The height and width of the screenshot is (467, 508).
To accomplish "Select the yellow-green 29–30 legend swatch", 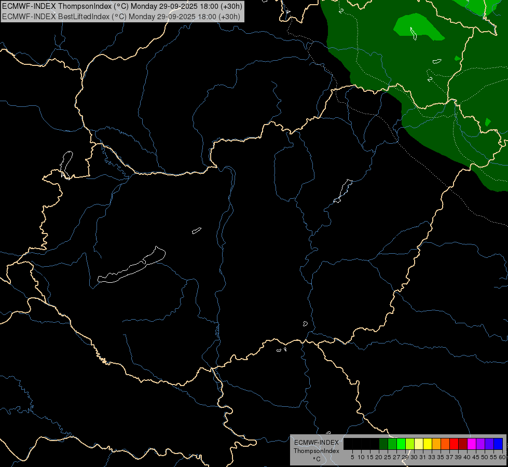I will click(410, 444).
